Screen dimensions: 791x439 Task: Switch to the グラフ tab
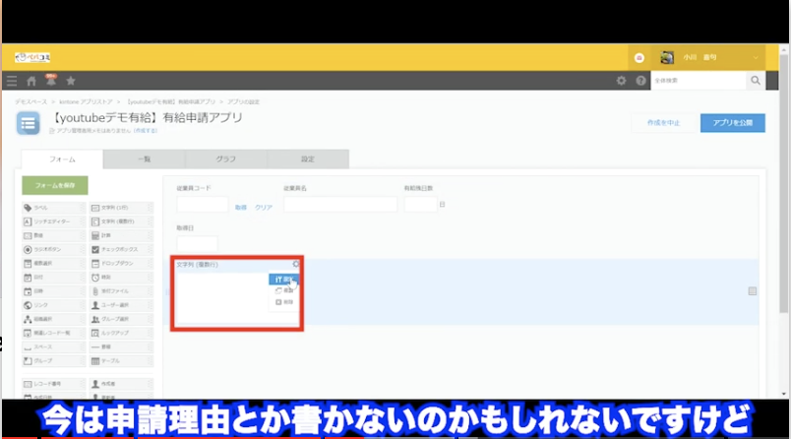click(226, 159)
